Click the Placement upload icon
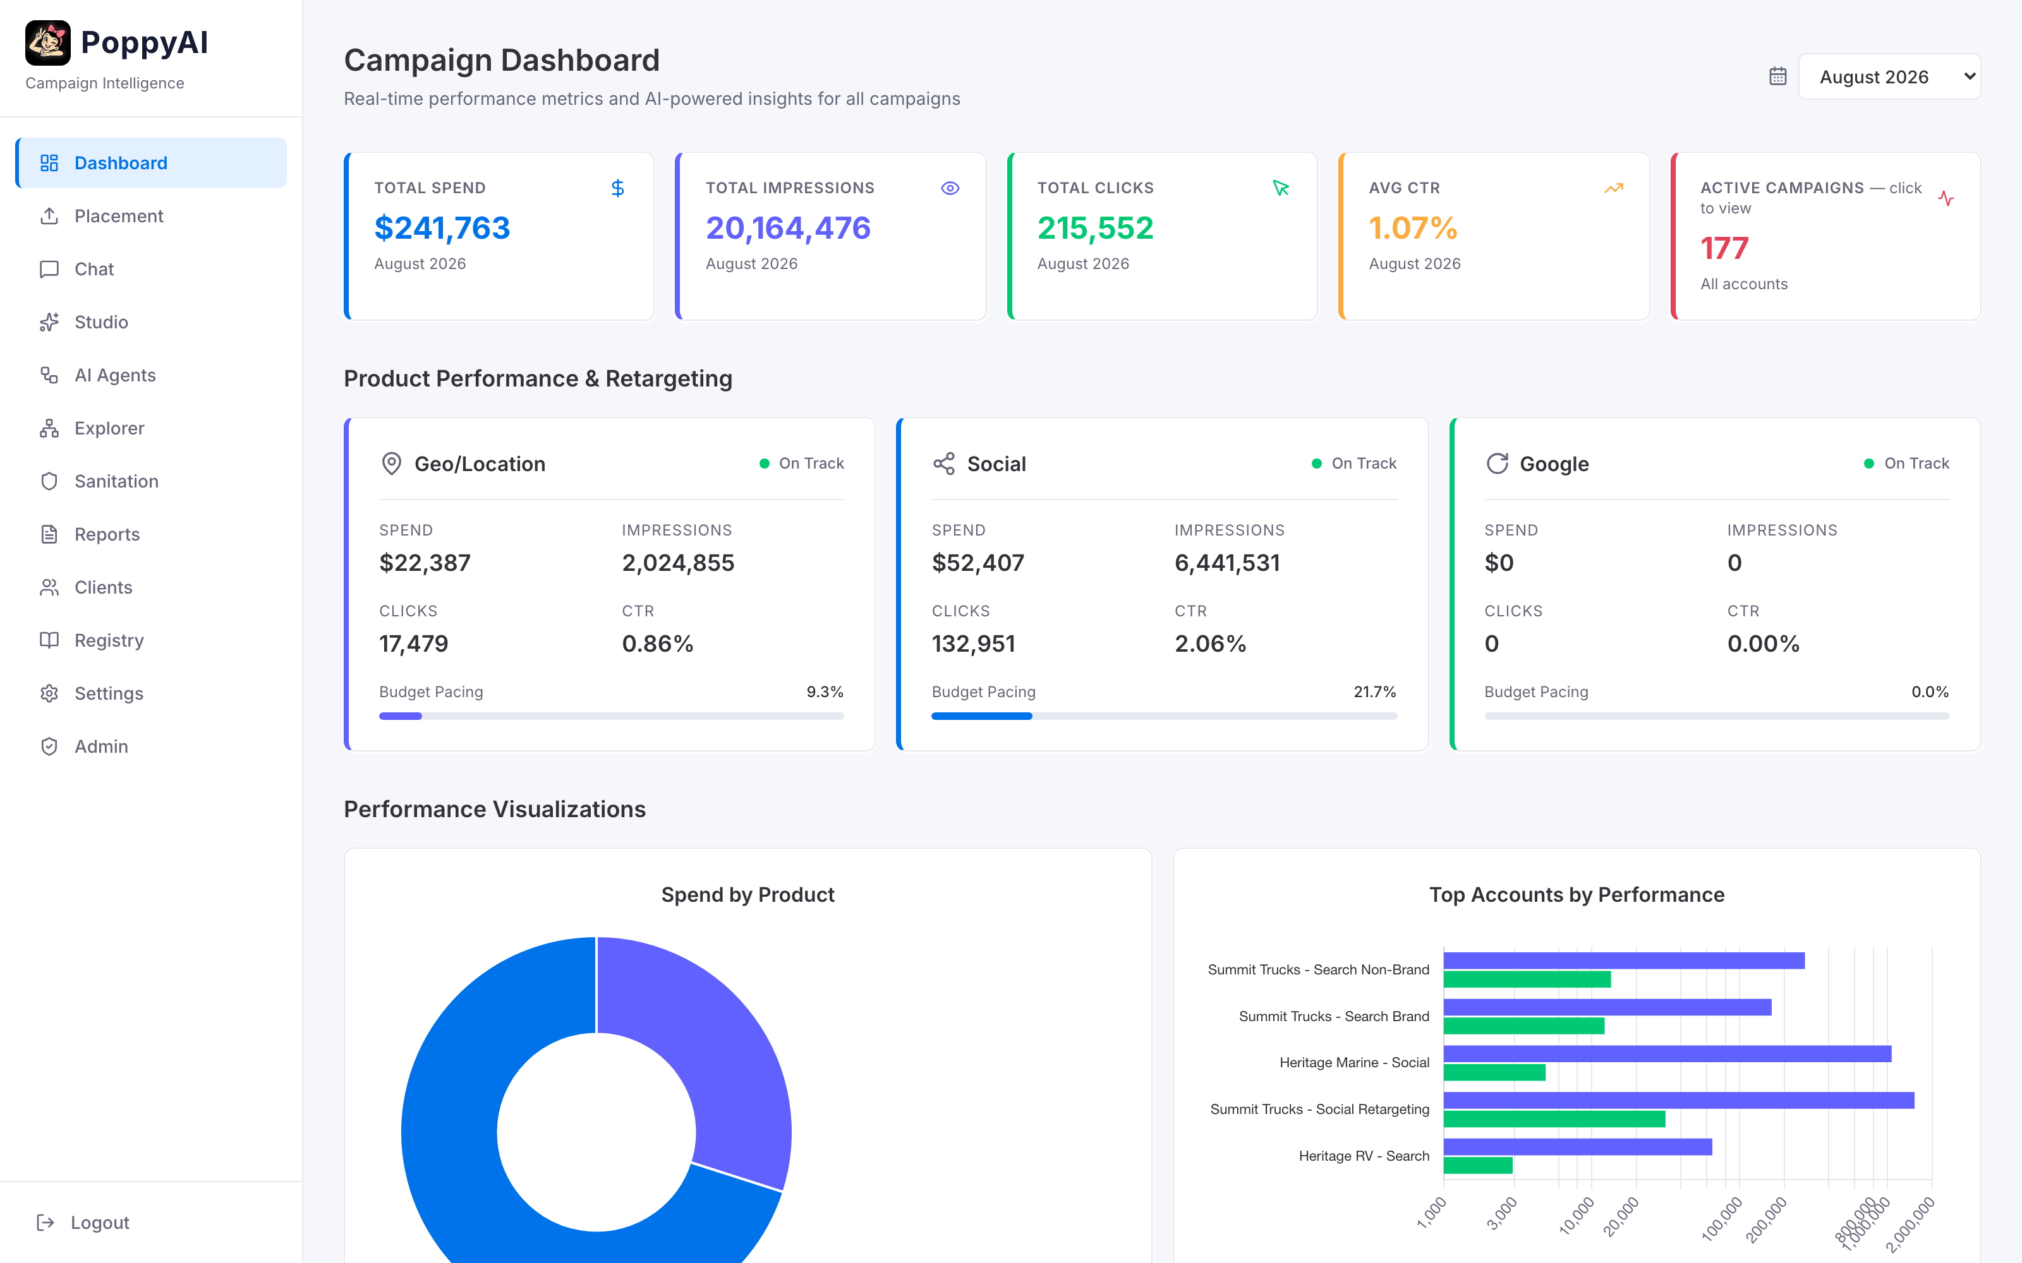2022x1263 pixels. pyautogui.click(x=49, y=215)
